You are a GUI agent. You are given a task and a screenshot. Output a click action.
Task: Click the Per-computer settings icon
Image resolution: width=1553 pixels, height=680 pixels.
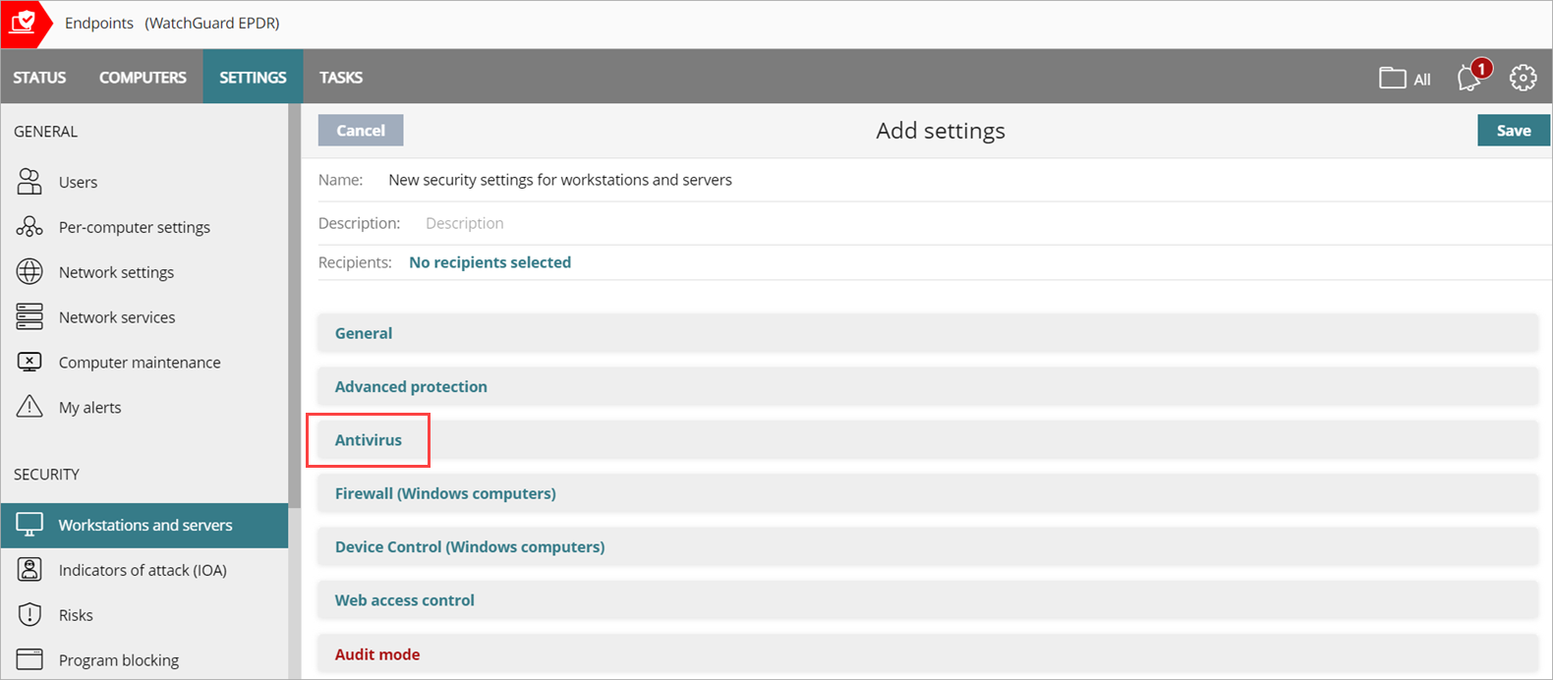(x=29, y=227)
